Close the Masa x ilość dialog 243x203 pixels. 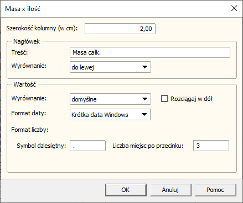pos(234,8)
